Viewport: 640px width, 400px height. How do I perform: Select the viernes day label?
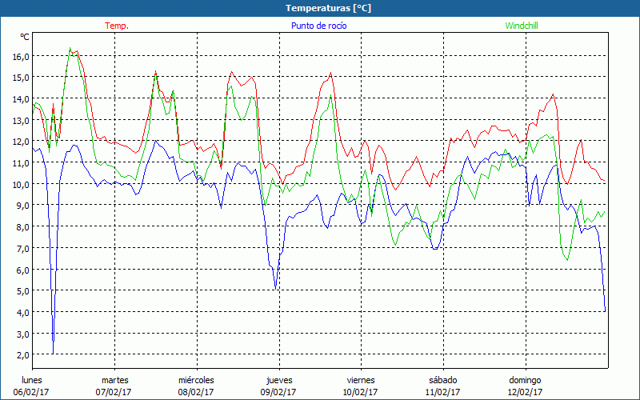coord(361,379)
